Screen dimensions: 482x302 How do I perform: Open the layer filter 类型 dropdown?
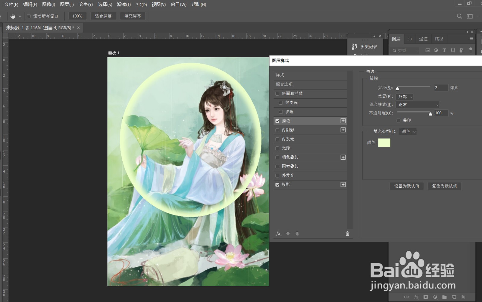click(x=405, y=50)
